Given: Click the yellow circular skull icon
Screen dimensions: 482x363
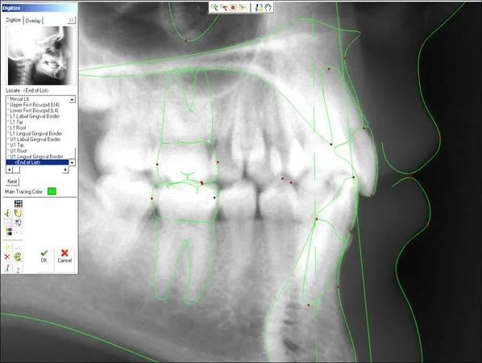Looking at the screenshot, I should point(19,257).
